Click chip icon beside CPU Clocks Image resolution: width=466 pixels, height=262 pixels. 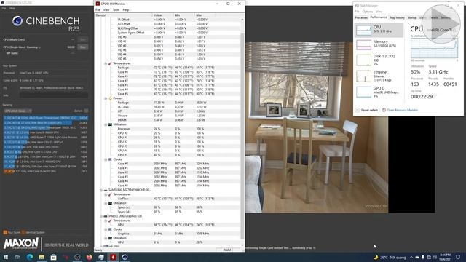click(110, 159)
